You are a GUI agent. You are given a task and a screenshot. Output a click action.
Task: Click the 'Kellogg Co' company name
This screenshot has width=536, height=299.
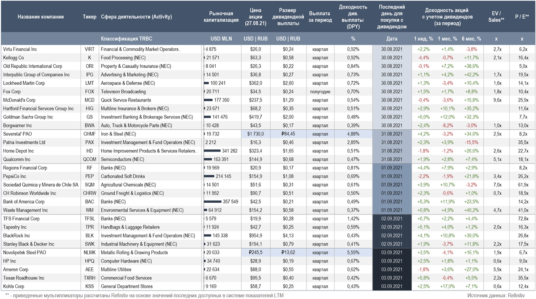[x=13, y=58]
